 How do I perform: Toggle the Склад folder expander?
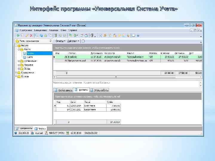coord(19,69)
